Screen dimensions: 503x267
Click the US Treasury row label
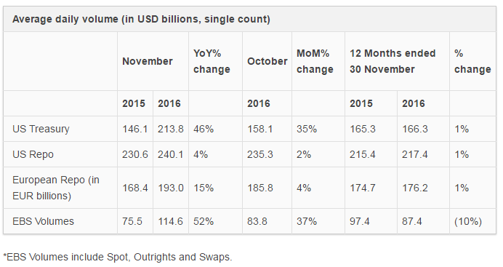(x=41, y=129)
